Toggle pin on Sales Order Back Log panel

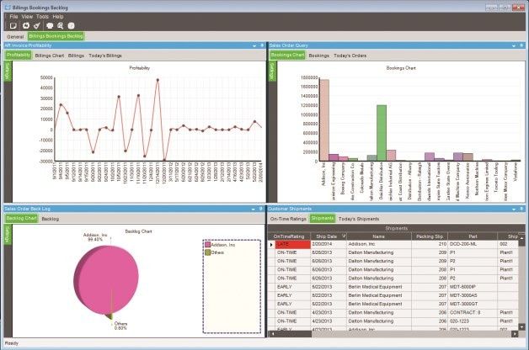coord(261,209)
